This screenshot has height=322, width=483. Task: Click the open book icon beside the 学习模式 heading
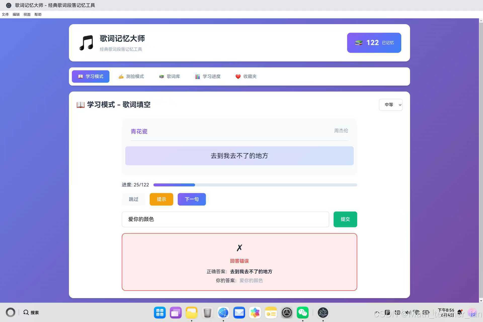point(80,105)
